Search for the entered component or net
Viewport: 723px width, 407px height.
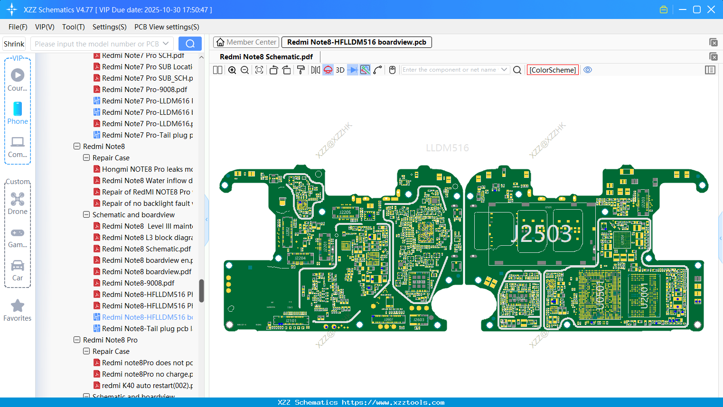[517, 70]
